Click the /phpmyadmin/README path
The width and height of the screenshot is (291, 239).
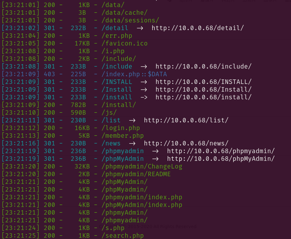pyautogui.click(x=136, y=174)
